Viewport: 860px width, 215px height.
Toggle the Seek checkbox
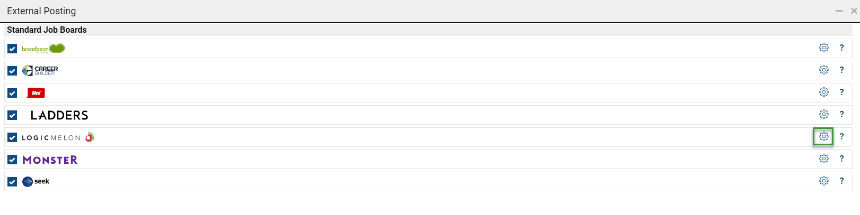(12, 182)
